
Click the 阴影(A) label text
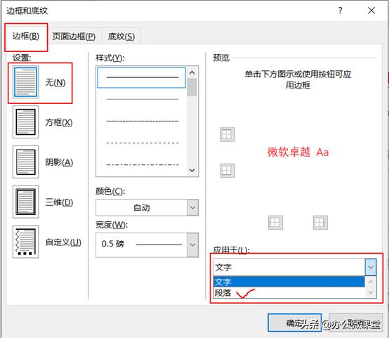(59, 162)
